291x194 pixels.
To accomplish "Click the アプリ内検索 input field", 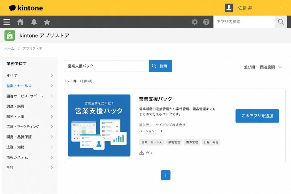I will 244,22.
